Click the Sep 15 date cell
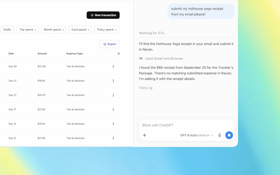280x175 pixels. 12,124
